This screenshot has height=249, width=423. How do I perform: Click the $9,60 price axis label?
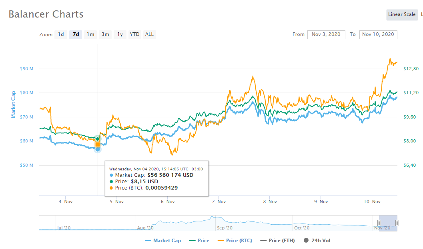410,117
